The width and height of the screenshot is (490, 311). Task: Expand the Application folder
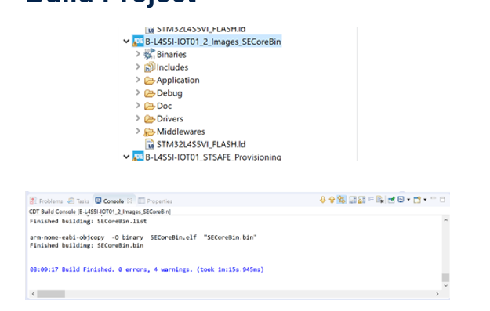[x=138, y=80]
